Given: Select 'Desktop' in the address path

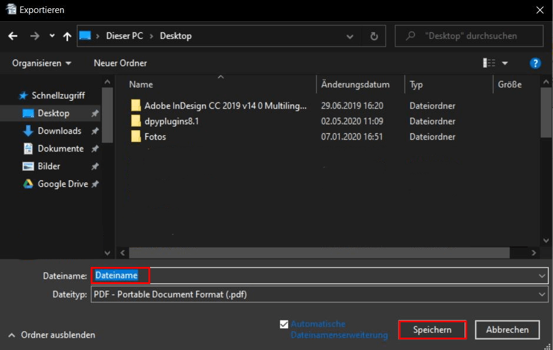Looking at the screenshot, I should click(x=175, y=36).
